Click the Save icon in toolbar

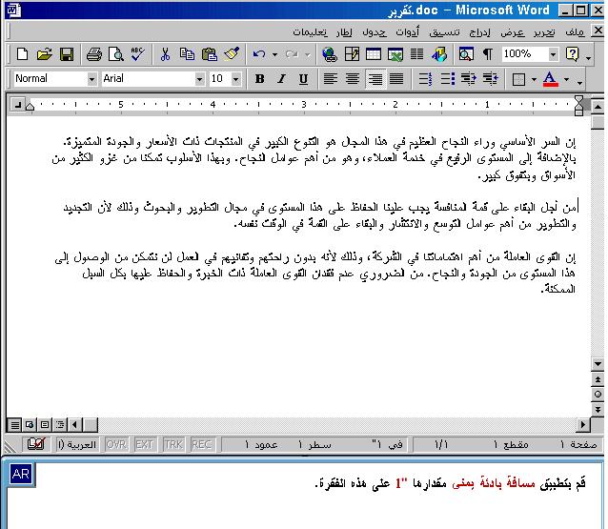click(67, 54)
